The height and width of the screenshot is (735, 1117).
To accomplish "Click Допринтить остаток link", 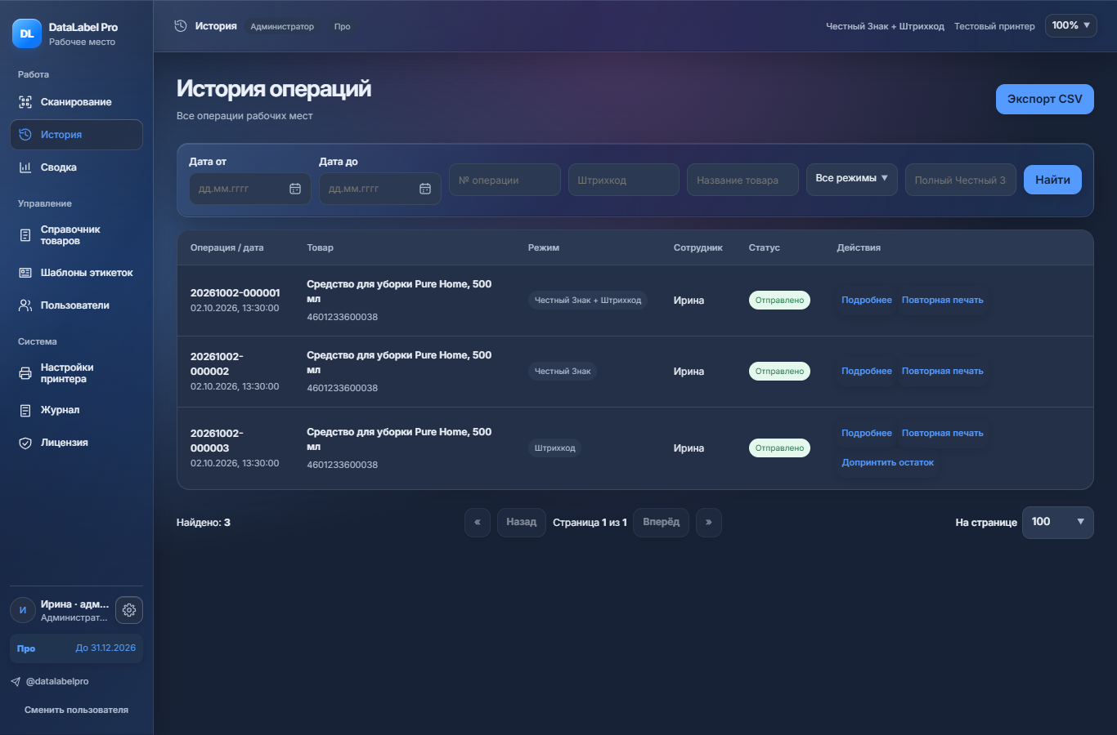I will [x=888, y=462].
